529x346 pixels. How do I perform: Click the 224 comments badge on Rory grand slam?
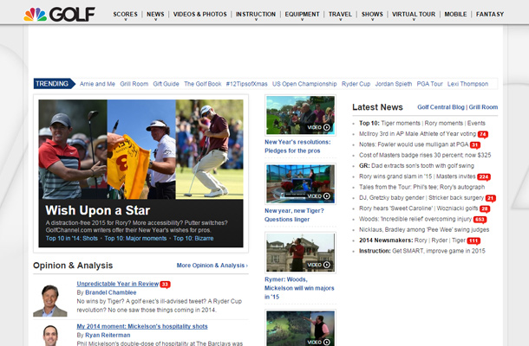(484, 176)
